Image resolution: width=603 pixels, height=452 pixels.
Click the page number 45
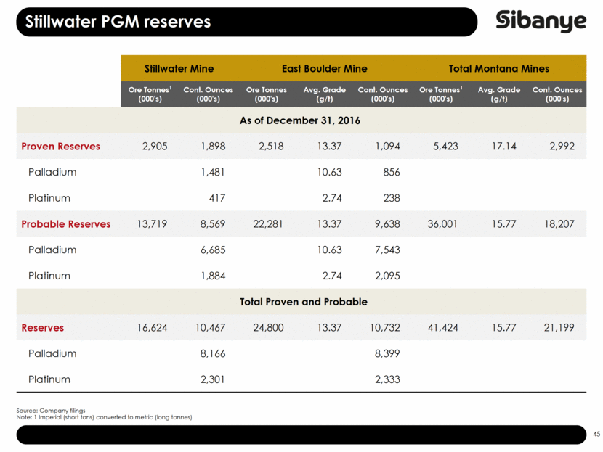click(596, 434)
